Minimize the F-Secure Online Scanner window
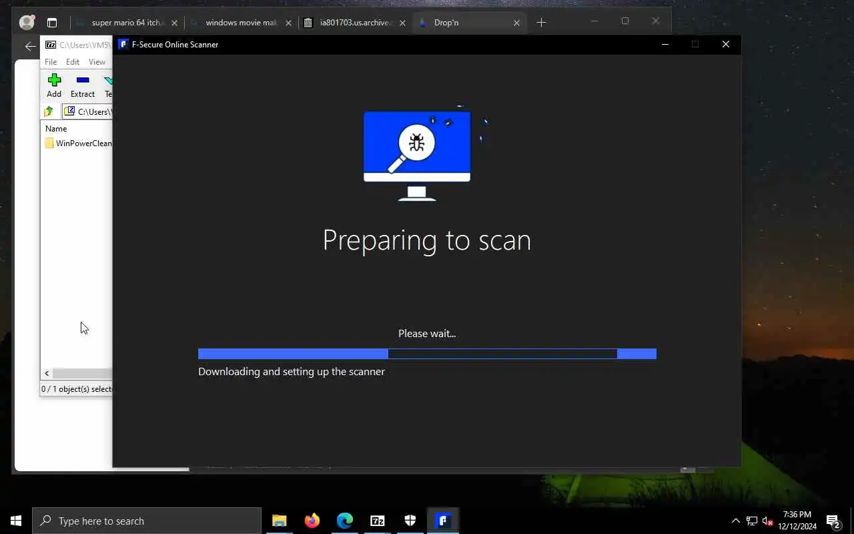The image size is (854, 534). click(665, 45)
